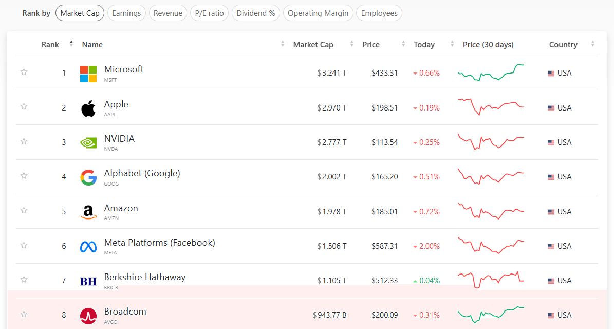Click the Broadcom logo icon
Image resolution: width=614 pixels, height=329 pixels.
tap(88, 316)
